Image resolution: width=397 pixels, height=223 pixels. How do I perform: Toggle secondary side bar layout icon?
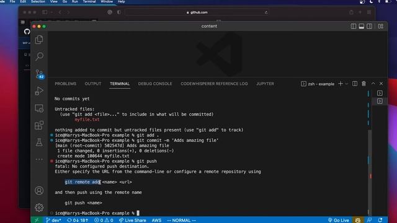pyautogui.click(x=370, y=26)
